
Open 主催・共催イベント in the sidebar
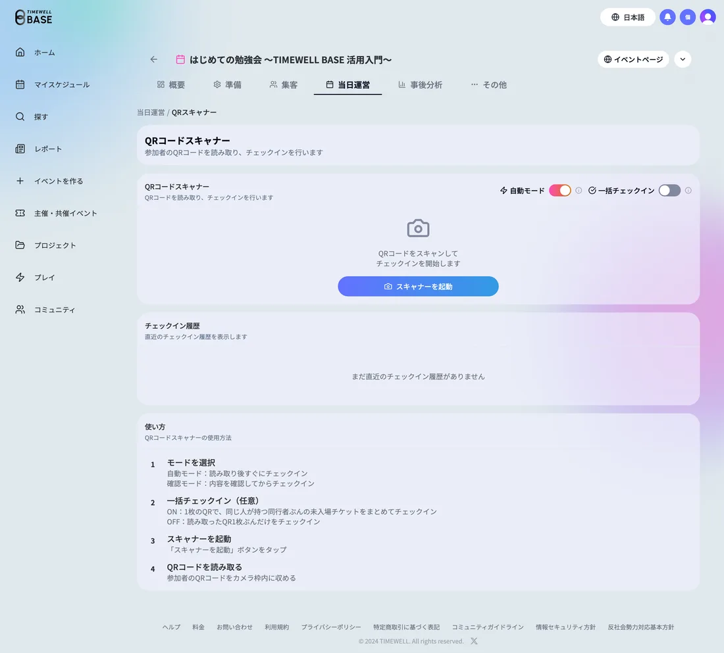[x=66, y=213]
